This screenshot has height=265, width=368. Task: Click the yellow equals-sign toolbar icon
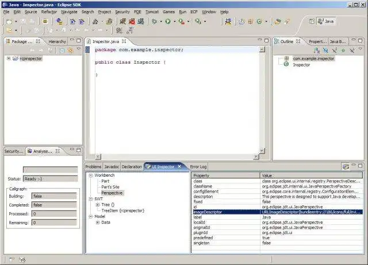click(x=45, y=22)
